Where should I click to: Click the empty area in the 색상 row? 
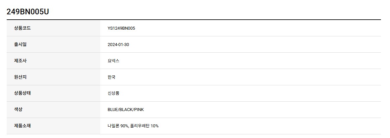tap(262, 110)
